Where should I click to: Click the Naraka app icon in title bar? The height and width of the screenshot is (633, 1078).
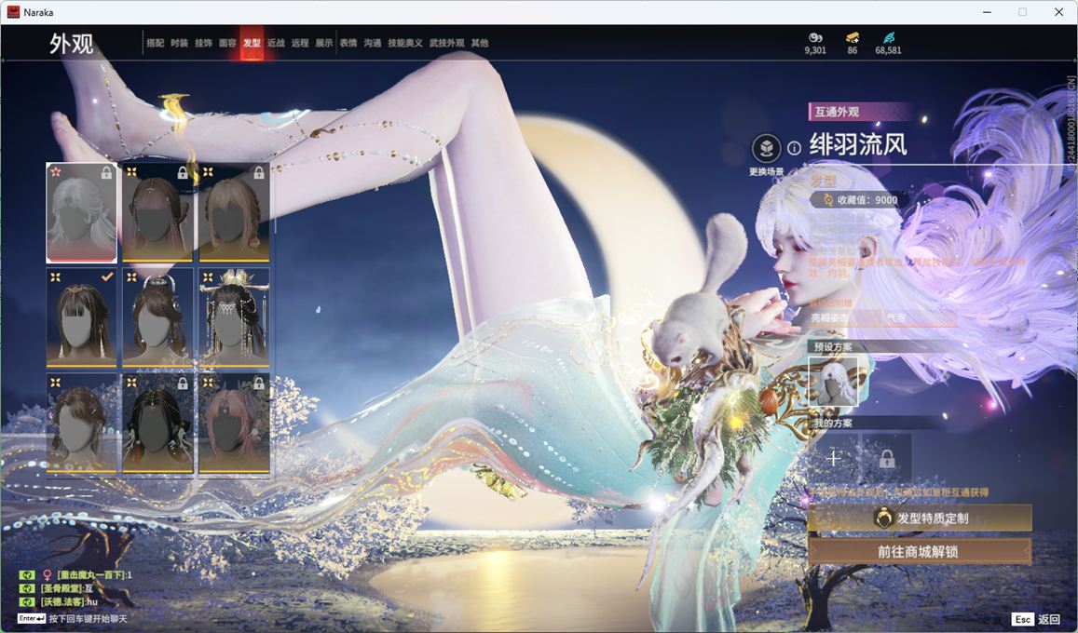(x=12, y=12)
